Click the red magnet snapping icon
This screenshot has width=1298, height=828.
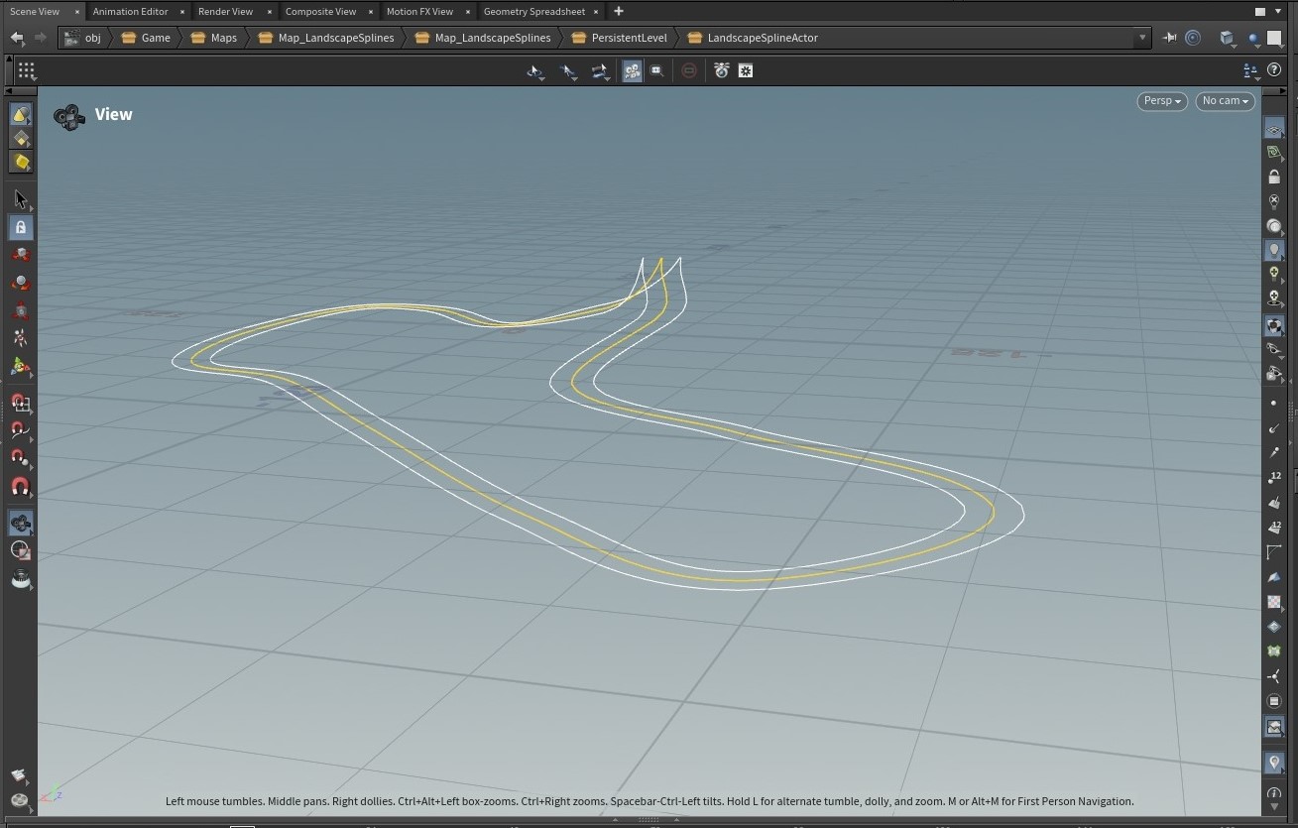(x=20, y=487)
